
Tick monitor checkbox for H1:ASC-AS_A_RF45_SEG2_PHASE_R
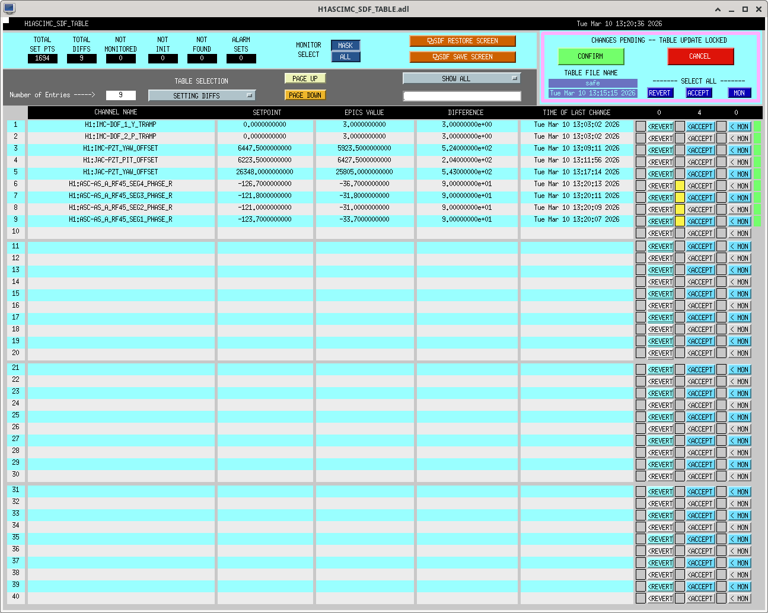click(x=721, y=209)
